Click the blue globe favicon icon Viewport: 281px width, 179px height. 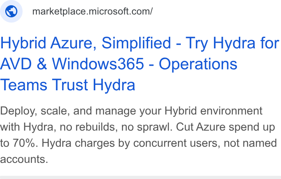tap(11, 11)
